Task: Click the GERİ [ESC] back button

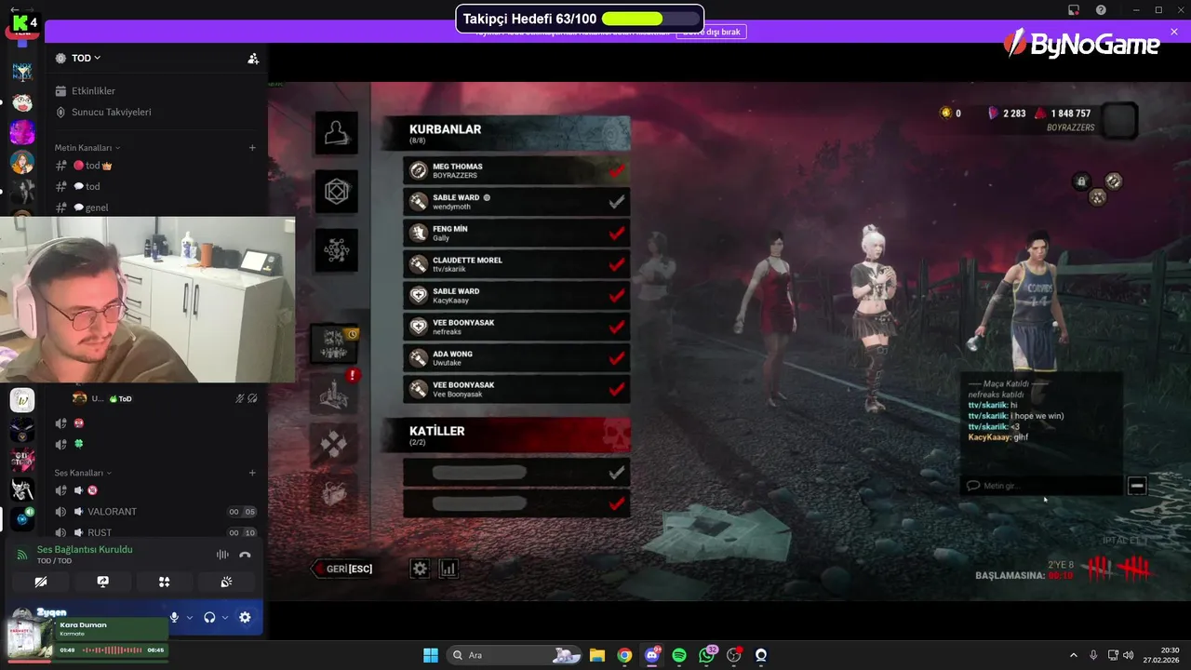Action: point(343,569)
